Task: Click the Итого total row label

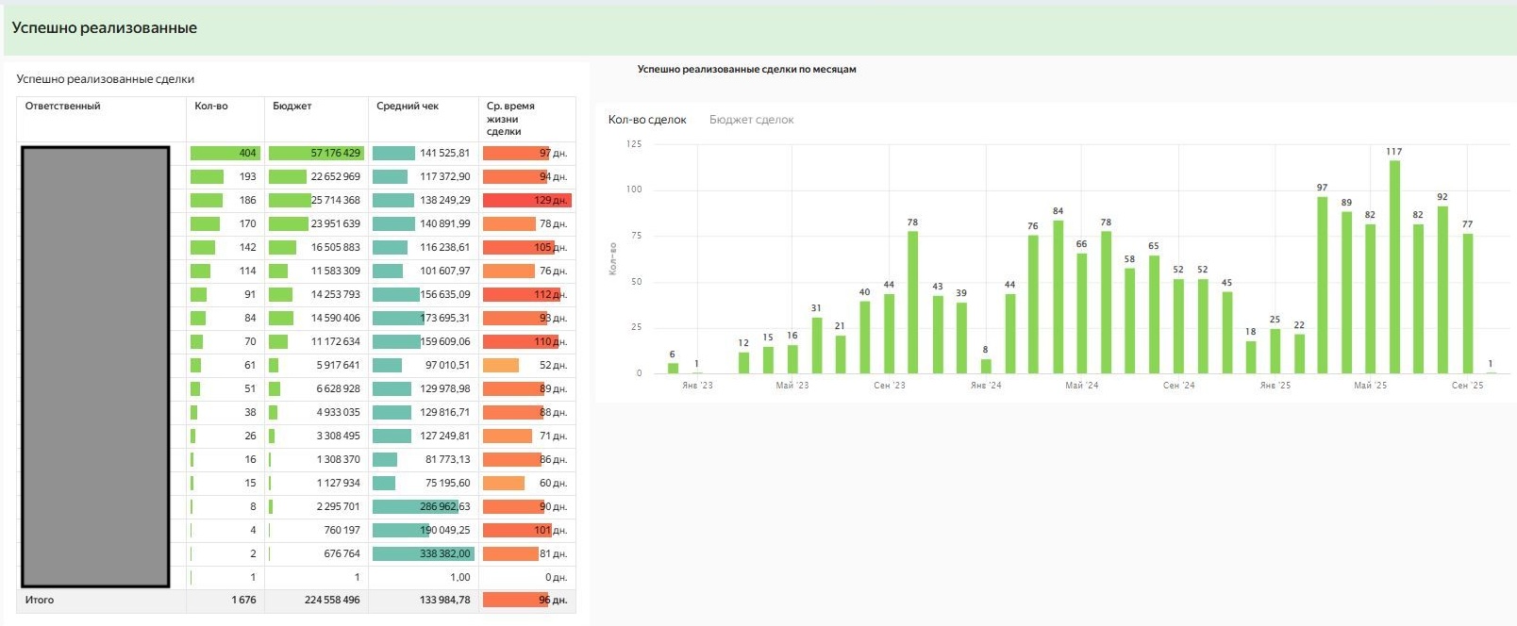Action: tap(40, 600)
